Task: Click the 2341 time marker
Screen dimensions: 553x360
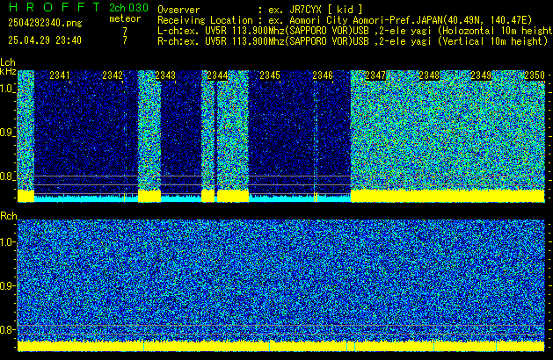Action: coord(60,76)
